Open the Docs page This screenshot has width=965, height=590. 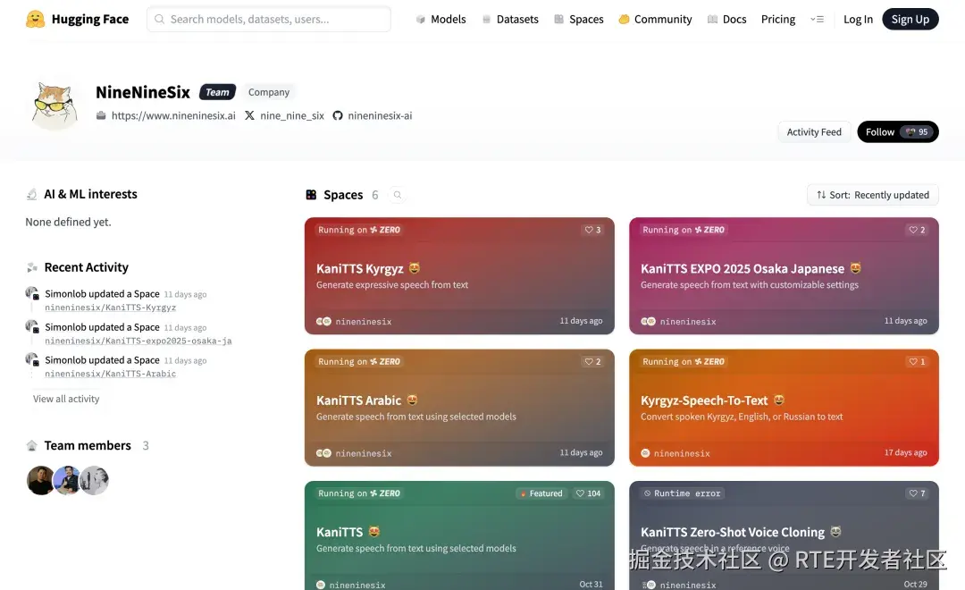tap(726, 19)
